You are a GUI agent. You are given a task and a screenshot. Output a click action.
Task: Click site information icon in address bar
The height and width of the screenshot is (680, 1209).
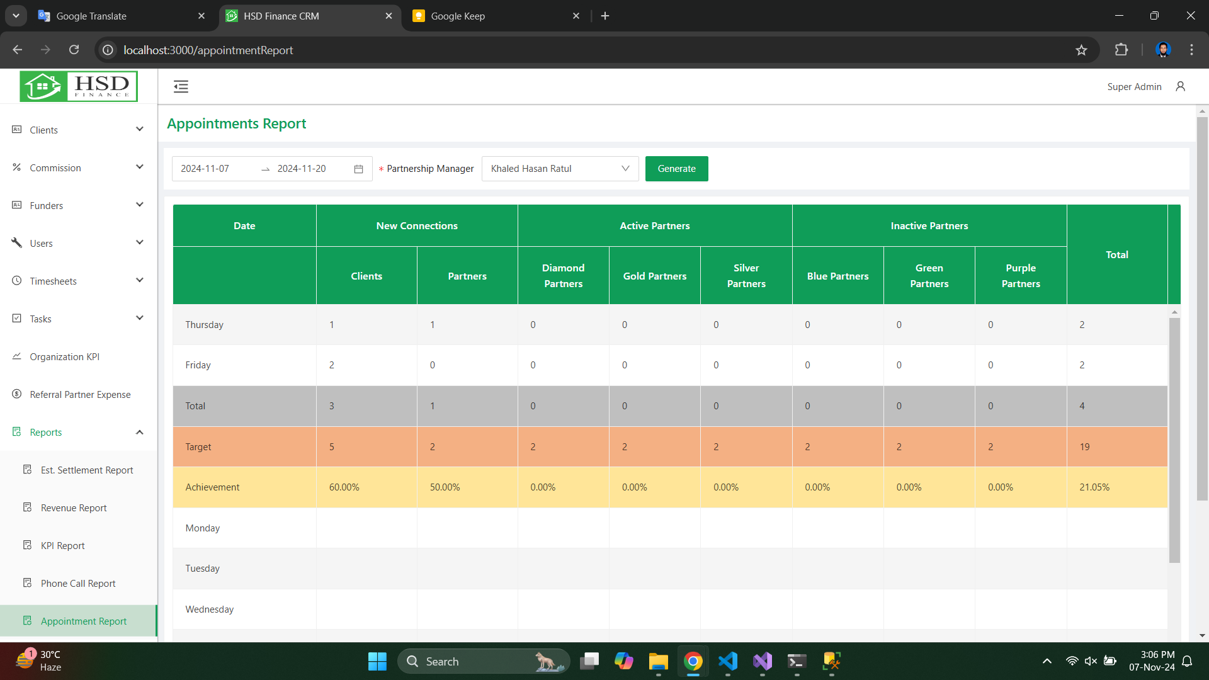(108, 50)
